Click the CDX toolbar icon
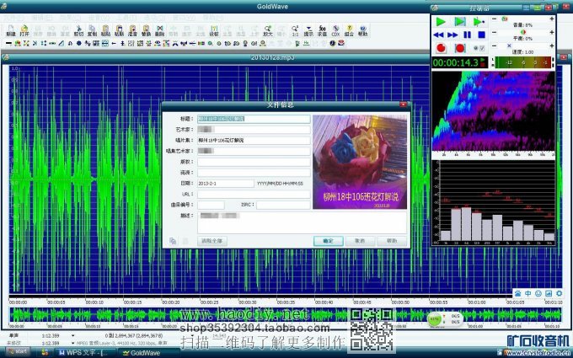This screenshot has width=573, height=358. (x=335, y=30)
